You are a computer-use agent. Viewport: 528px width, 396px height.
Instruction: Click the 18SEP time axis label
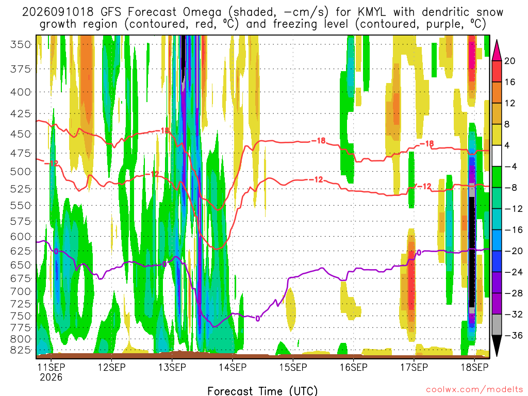474,367
